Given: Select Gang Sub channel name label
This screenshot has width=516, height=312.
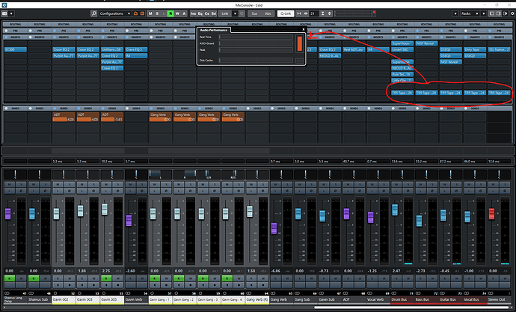Looking at the screenshot, I should click(305, 299).
